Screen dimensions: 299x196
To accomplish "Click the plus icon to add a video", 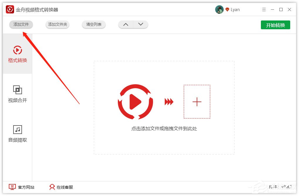I will [197, 102].
